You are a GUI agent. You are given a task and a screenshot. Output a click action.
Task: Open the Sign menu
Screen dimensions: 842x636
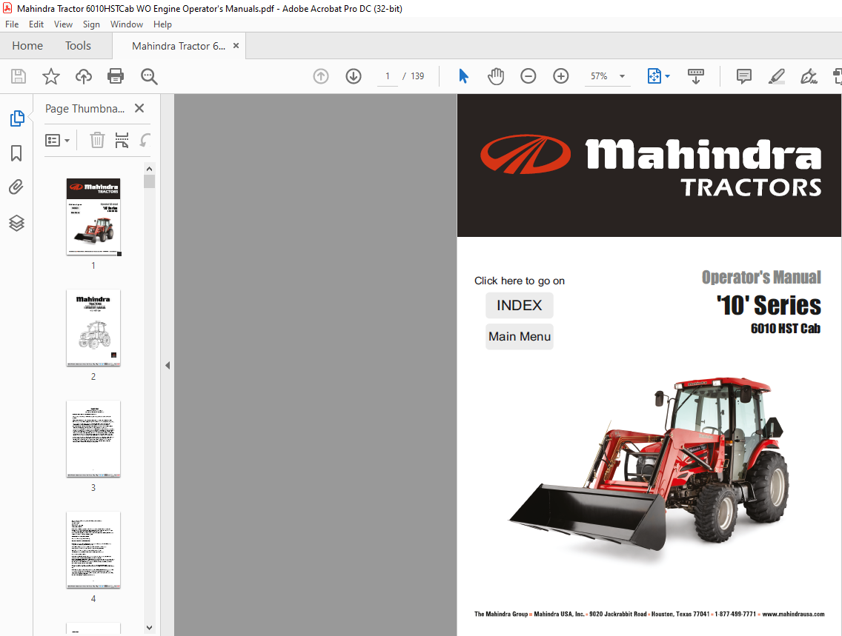91,24
